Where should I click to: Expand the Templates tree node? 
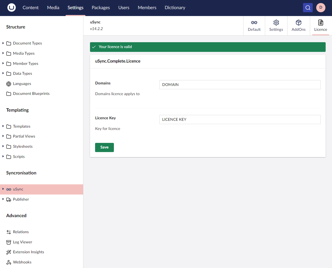3,126
